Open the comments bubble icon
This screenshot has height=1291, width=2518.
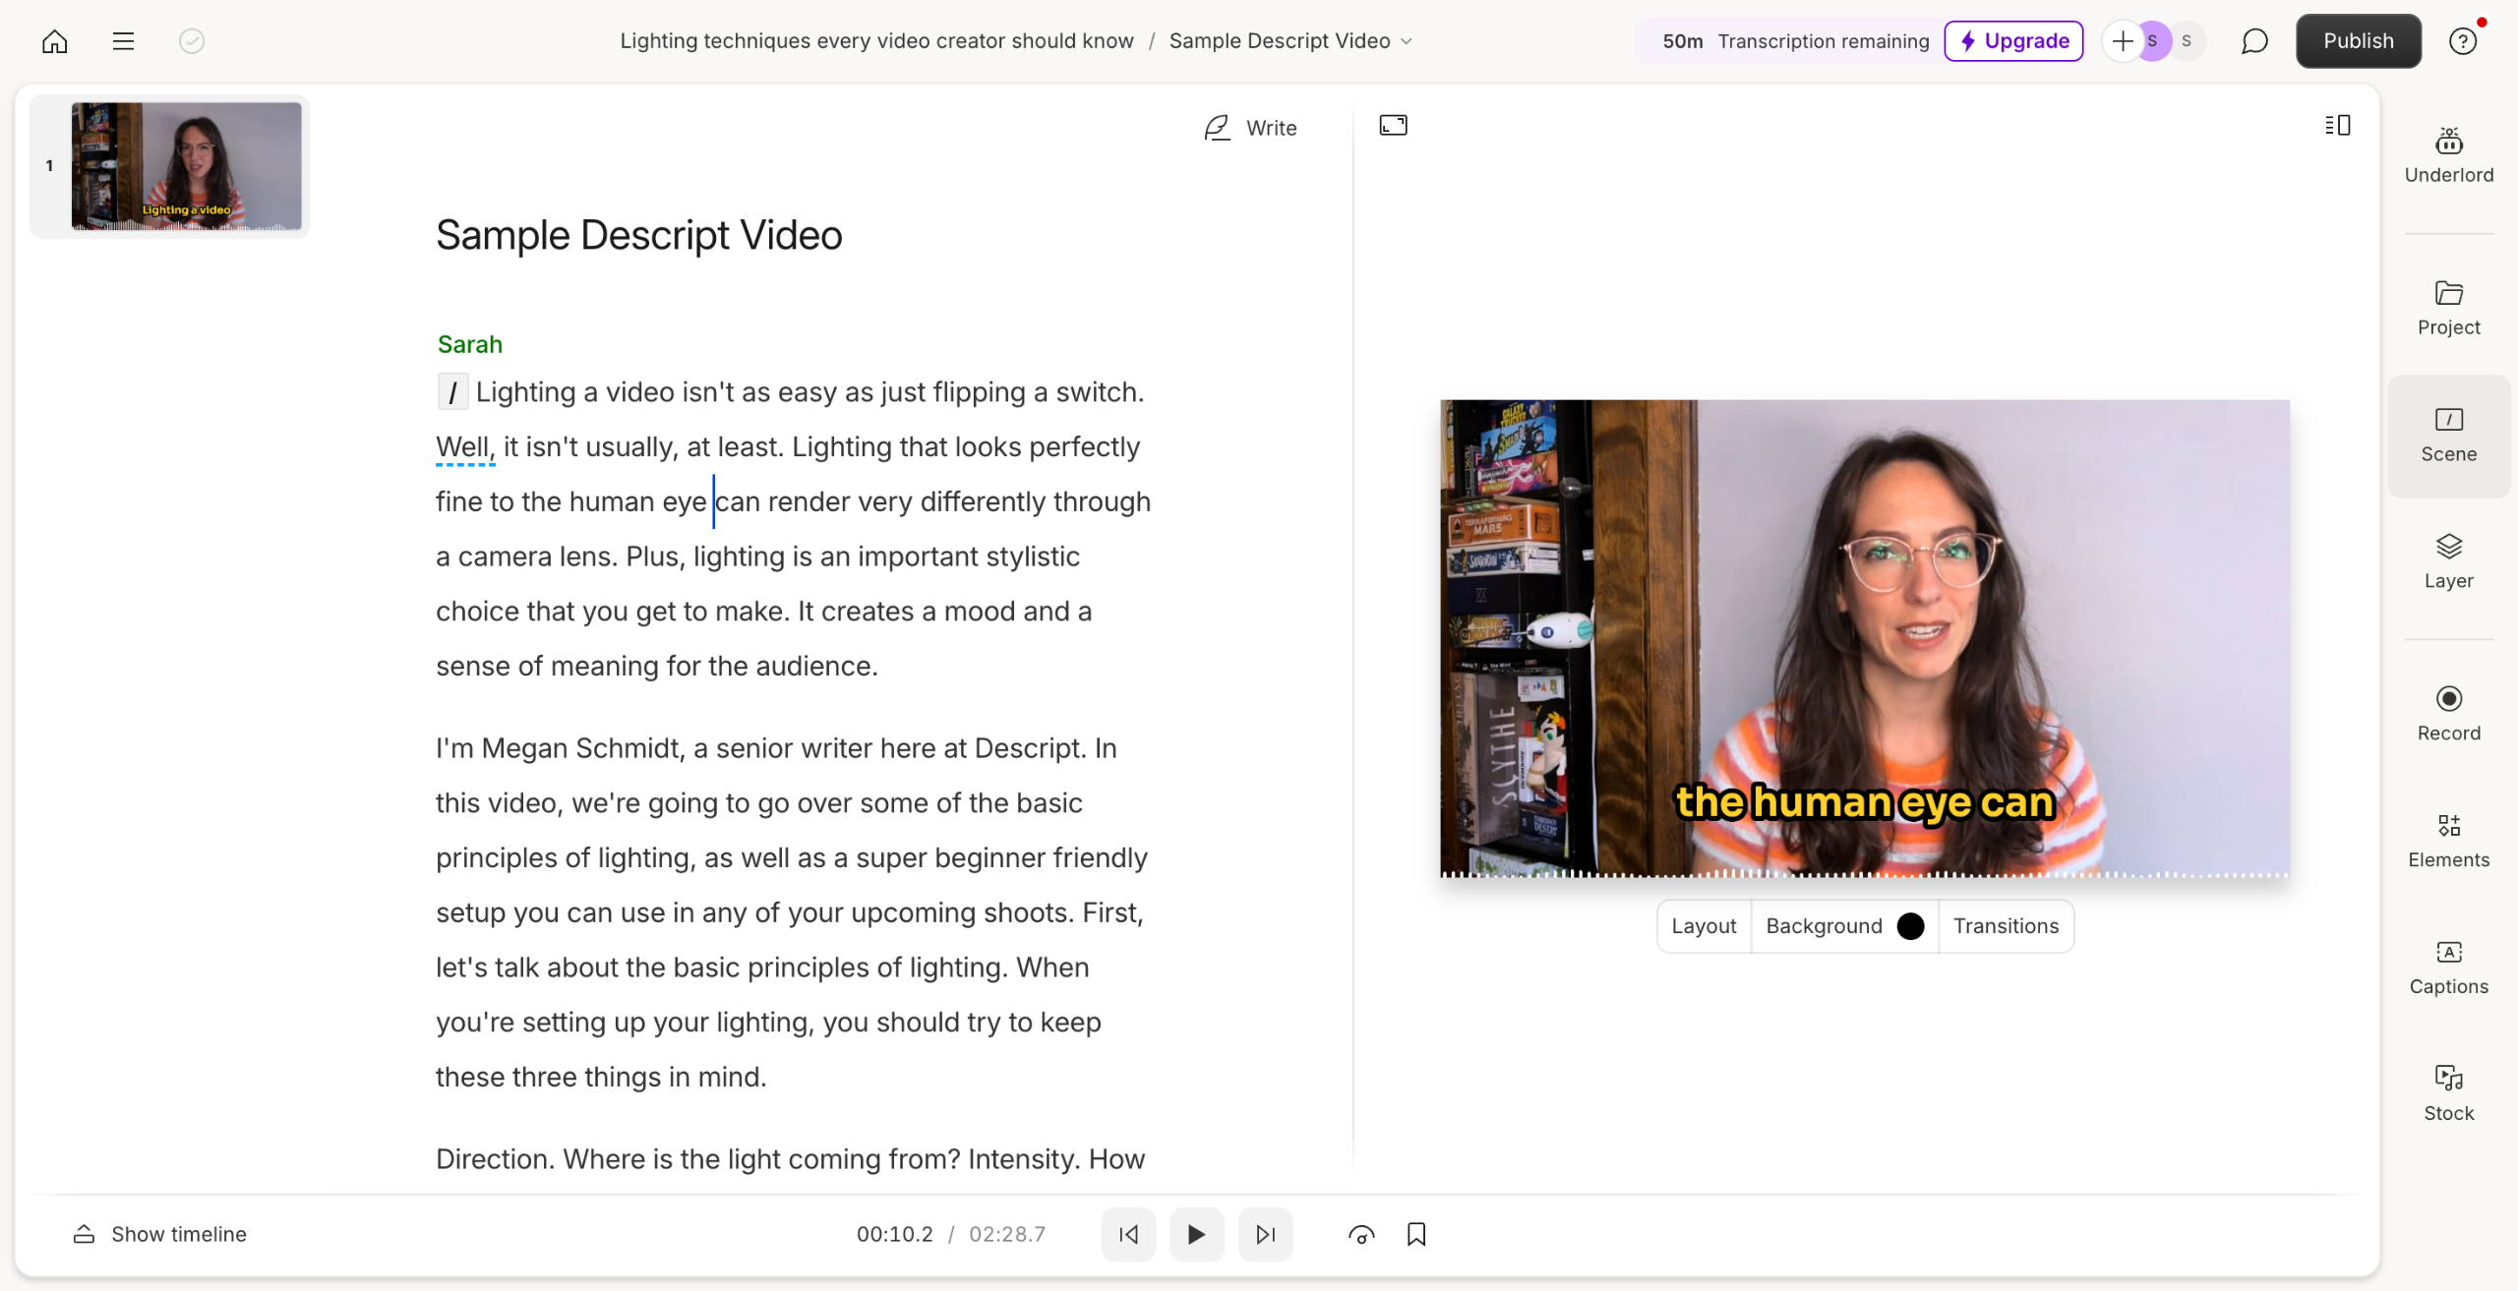[x=2254, y=41]
